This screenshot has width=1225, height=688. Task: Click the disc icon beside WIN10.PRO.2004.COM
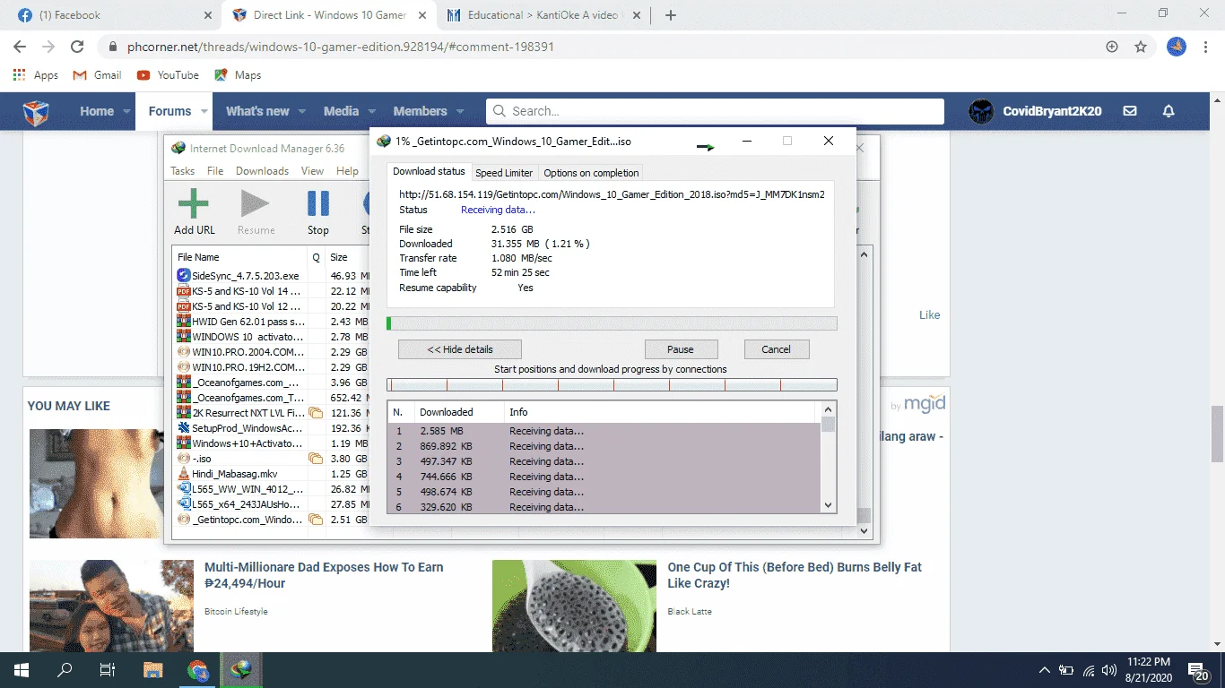click(x=184, y=352)
